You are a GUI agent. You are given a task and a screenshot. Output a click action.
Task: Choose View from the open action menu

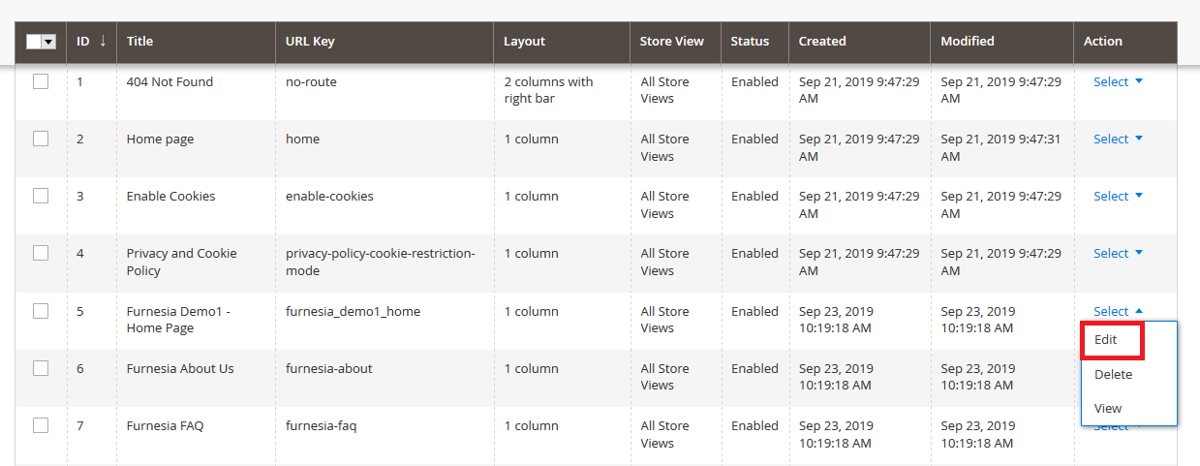pos(1108,409)
